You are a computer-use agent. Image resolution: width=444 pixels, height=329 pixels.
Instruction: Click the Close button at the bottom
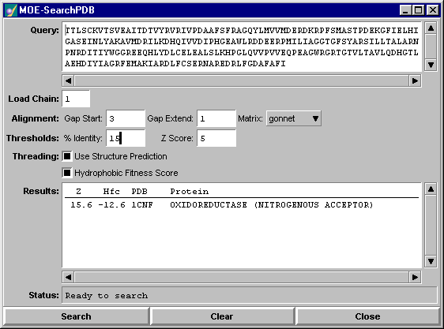point(367,316)
